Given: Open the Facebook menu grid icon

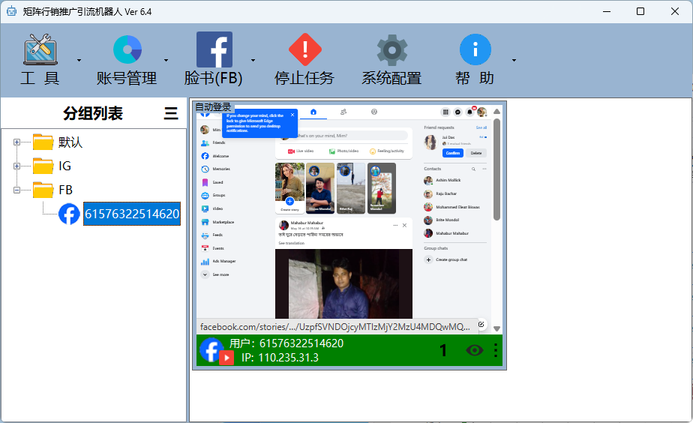Looking at the screenshot, I should tap(445, 112).
